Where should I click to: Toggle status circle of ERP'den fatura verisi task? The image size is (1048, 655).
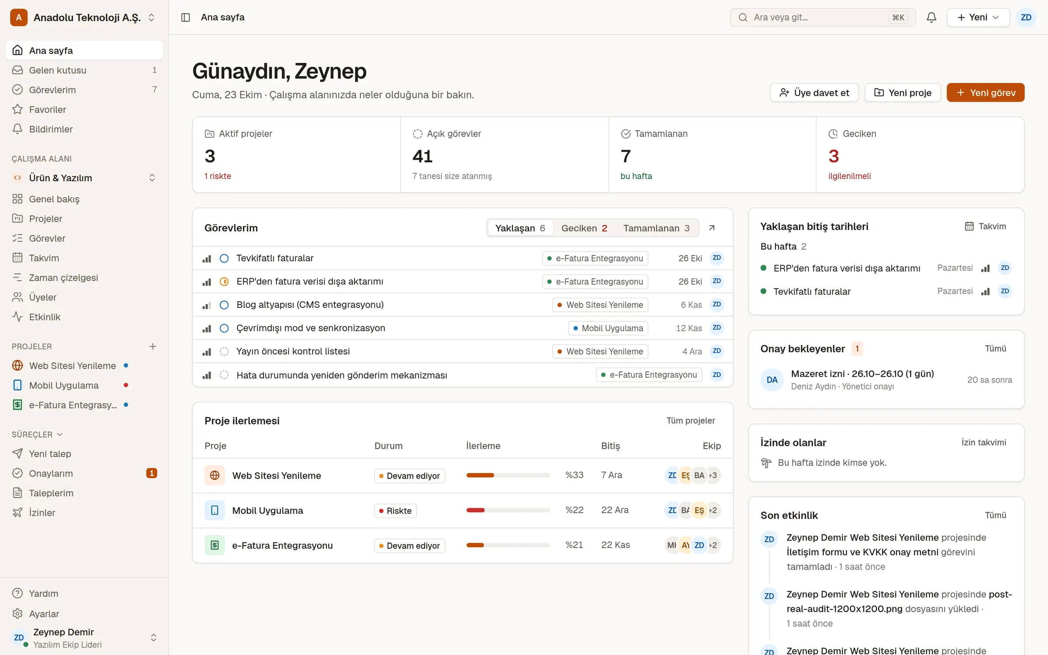[224, 282]
